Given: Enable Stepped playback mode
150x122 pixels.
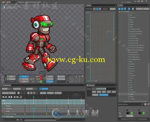Looking at the screenshot, I should [x=95, y=95].
